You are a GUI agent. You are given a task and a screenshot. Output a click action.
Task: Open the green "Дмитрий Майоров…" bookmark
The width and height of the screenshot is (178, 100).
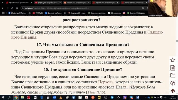(136, 13)
